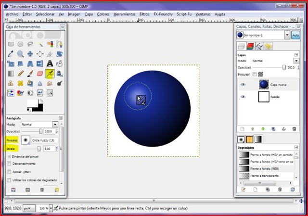Choose the Rectangle Select tool
The height and width of the screenshot is (216, 308).
click(x=10, y=44)
